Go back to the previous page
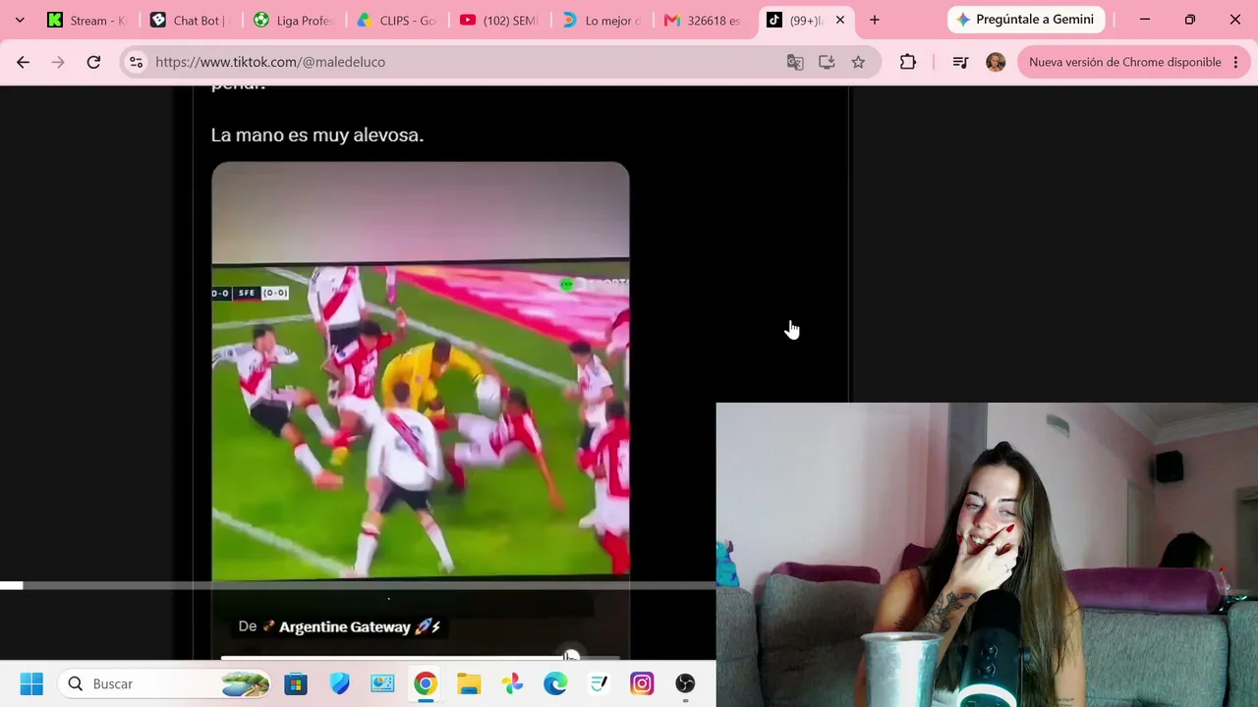Screen dimensions: 1258x707 [23, 62]
